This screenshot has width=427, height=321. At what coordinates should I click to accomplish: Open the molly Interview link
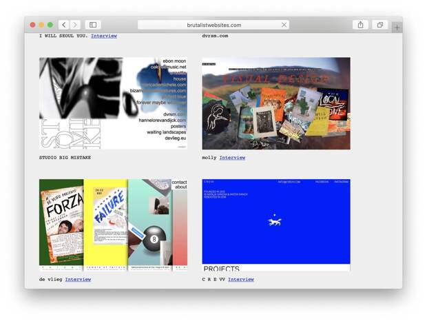(232, 157)
